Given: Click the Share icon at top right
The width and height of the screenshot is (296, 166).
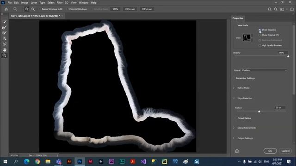Looking at the screenshot, I should point(292,9).
